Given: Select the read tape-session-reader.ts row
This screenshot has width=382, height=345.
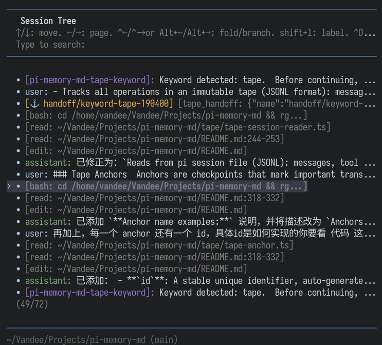Looking at the screenshot, I should point(173,127).
